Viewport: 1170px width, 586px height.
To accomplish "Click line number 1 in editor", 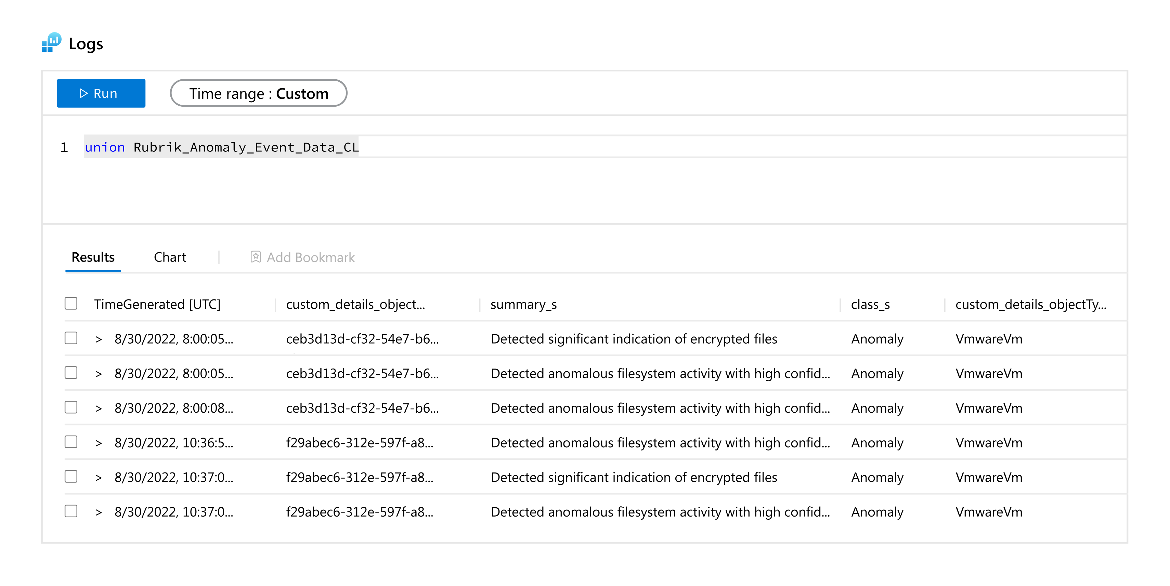I will pyautogui.click(x=64, y=147).
